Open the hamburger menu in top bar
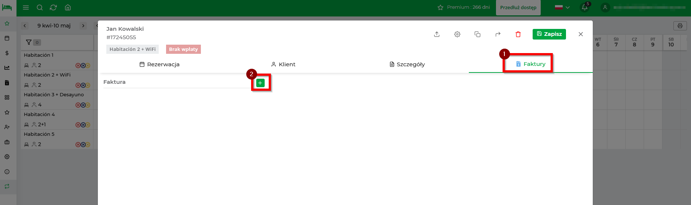The height and width of the screenshot is (205, 691). pyautogui.click(x=26, y=7)
